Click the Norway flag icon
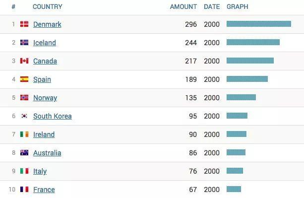 click(x=24, y=98)
